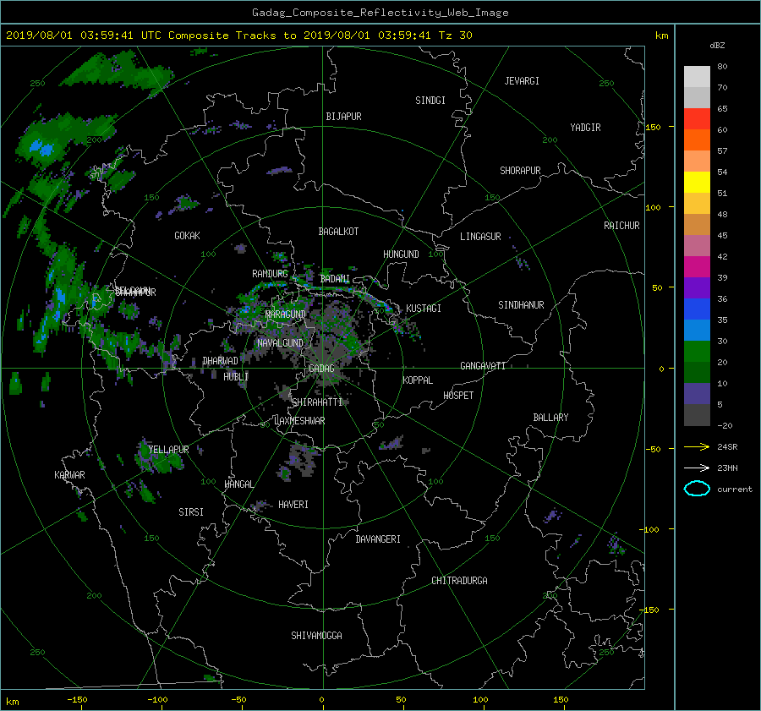Click the 100 bottom axis tick label

480,700
